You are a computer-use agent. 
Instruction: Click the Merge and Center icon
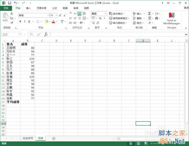click(x=84, y=18)
